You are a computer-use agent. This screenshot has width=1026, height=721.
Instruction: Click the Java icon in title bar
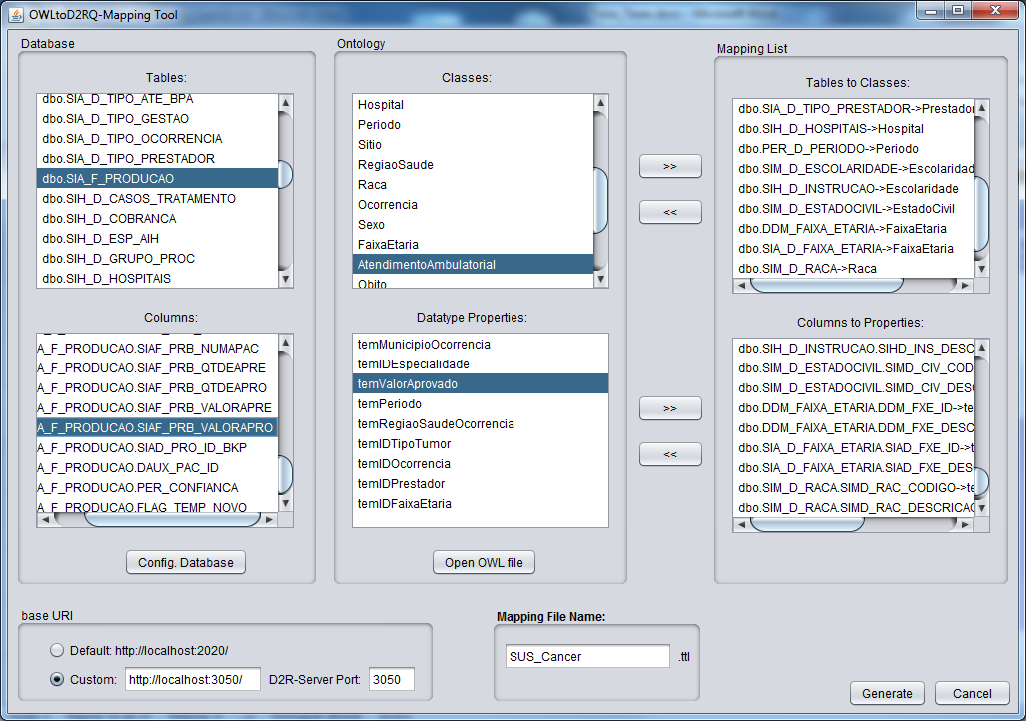(x=14, y=13)
